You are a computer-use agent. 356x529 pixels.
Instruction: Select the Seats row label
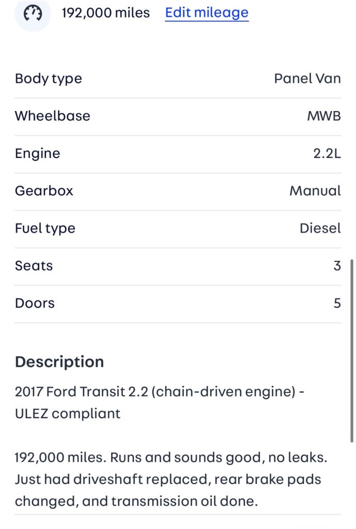(34, 266)
